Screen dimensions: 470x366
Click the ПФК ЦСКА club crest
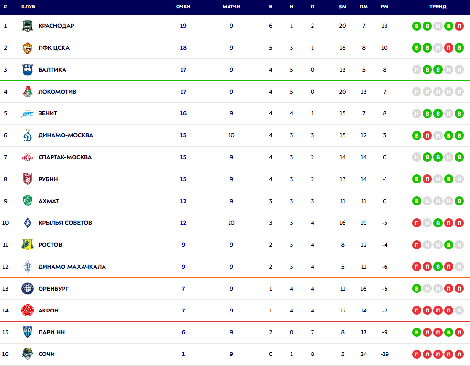28,48
